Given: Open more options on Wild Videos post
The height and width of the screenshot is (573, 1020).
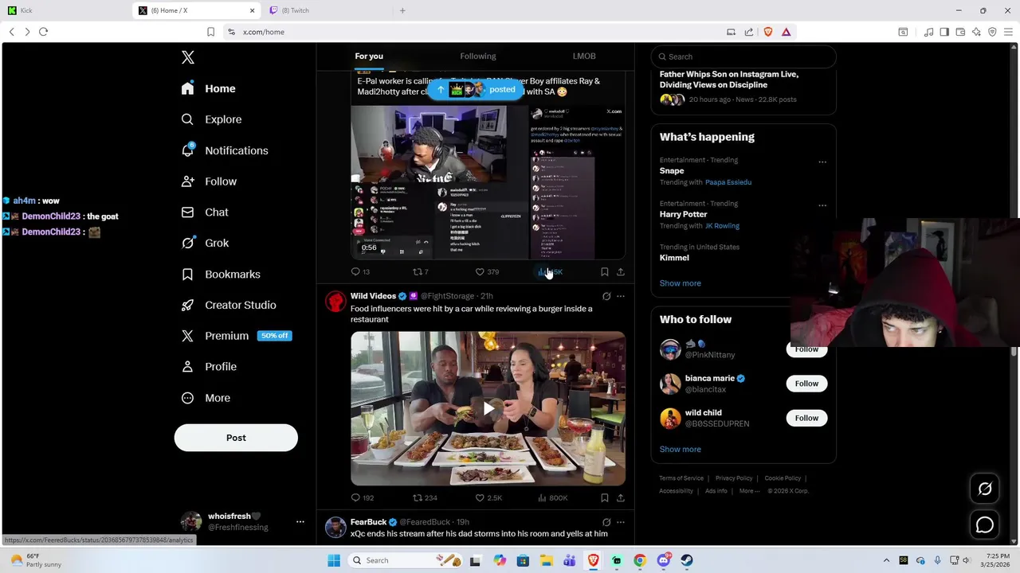Looking at the screenshot, I should pyautogui.click(x=621, y=296).
